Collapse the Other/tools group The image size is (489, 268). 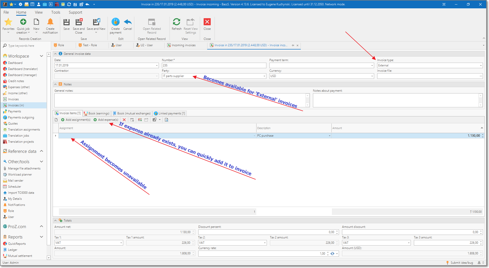point(41,162)
